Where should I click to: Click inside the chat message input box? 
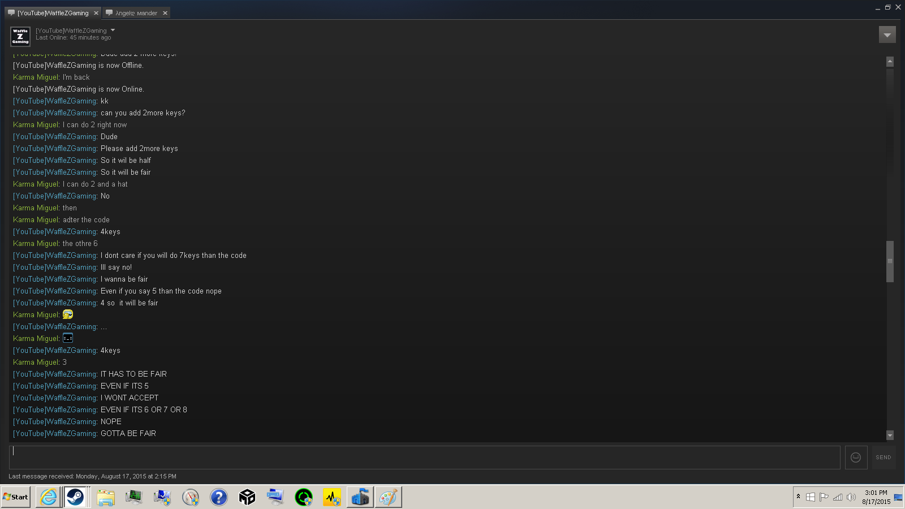tap(424, 457)
